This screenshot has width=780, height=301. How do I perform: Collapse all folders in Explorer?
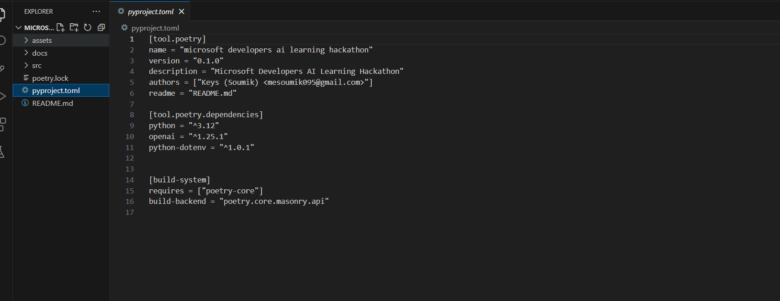(101, 27)
